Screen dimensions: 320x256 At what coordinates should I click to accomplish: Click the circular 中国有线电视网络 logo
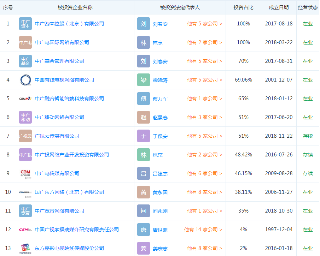(25, 80)
